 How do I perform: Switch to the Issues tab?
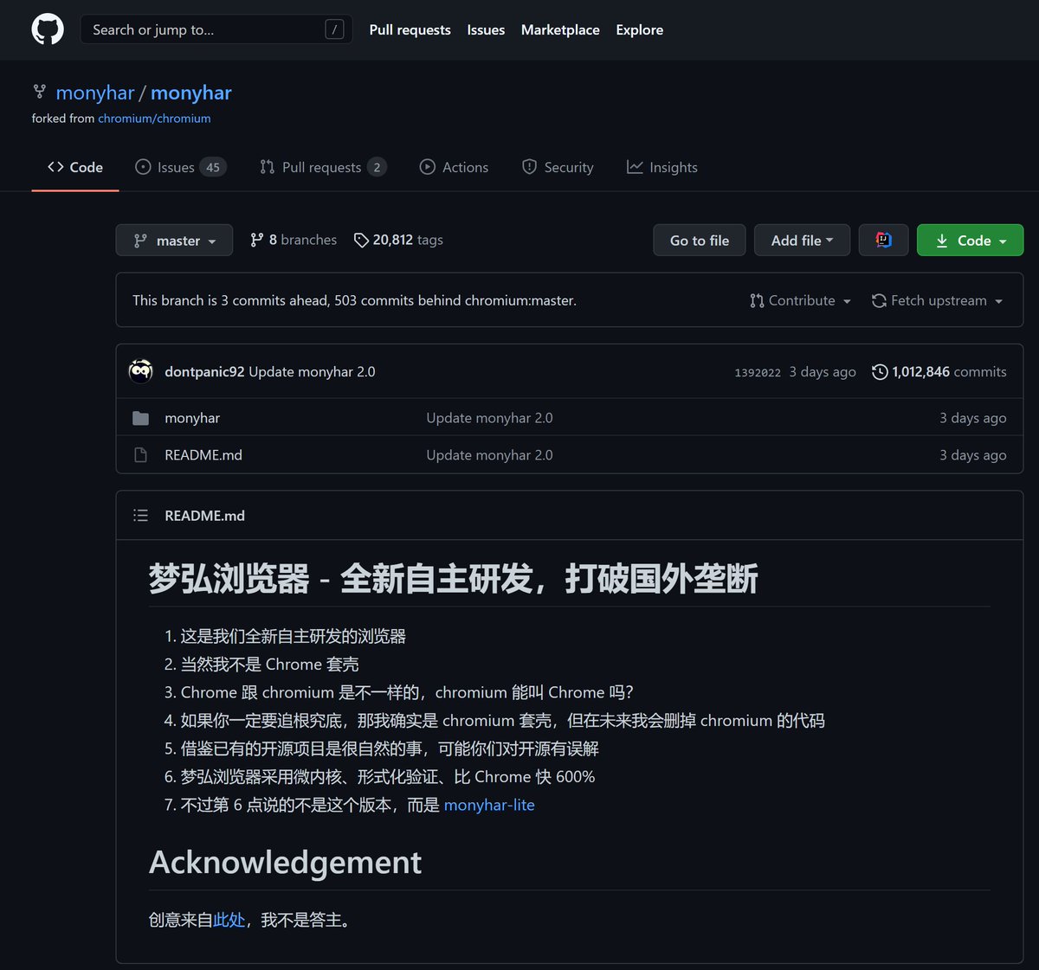pyautogui.click(x=180, y=167)
